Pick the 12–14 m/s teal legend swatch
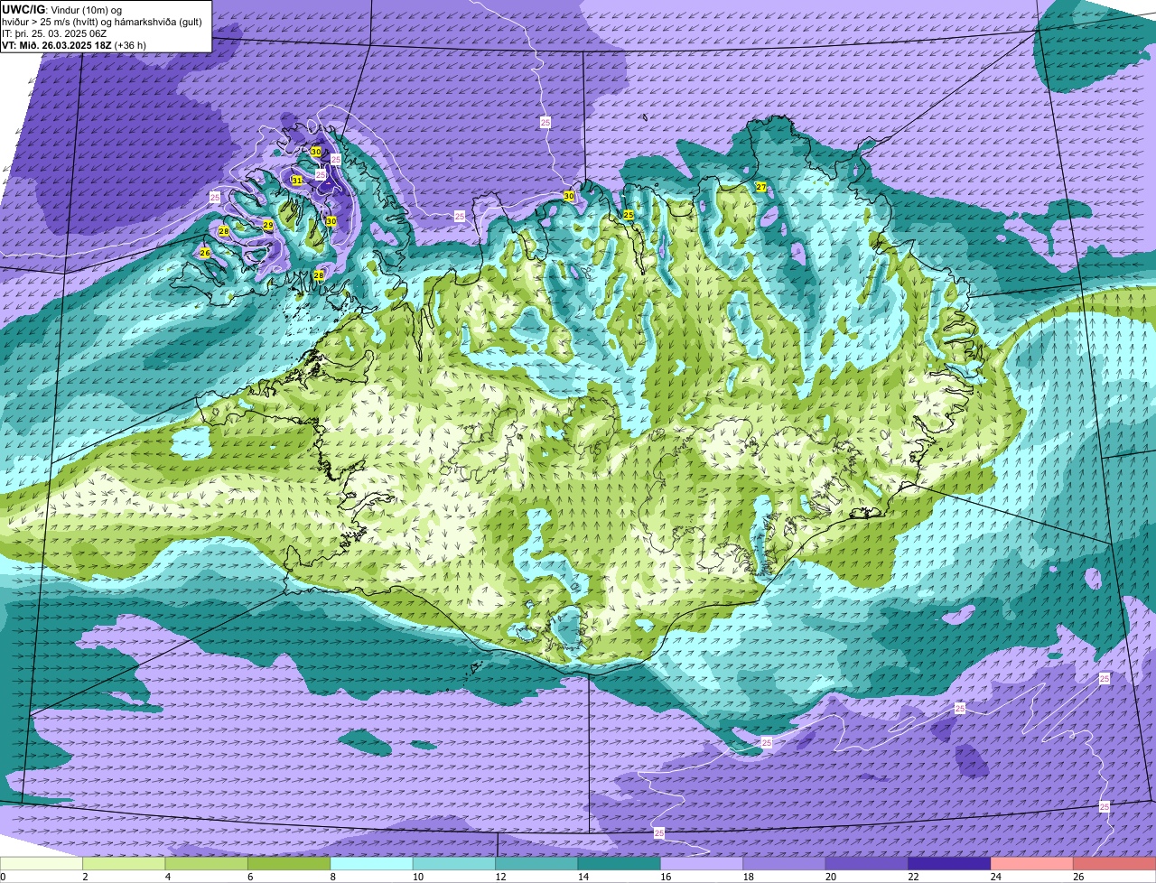 pyautogui.click(x=536, y=864)
